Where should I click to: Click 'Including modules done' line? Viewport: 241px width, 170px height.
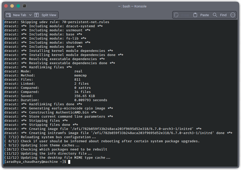[x=43, y=47]
